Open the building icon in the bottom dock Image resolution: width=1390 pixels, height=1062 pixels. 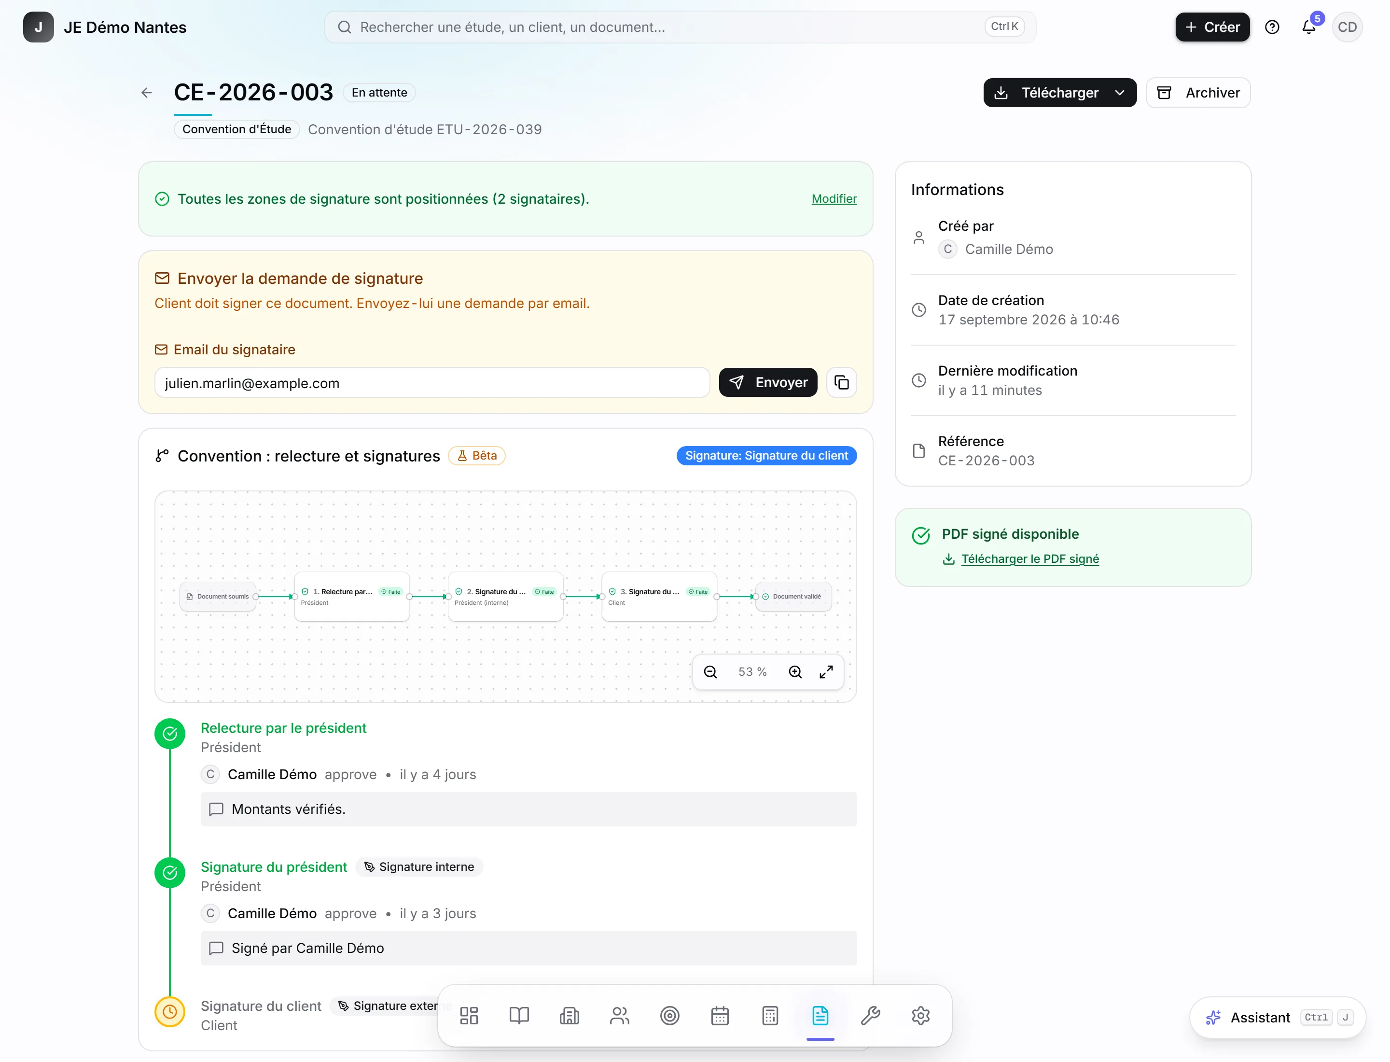pos(570,1016)
